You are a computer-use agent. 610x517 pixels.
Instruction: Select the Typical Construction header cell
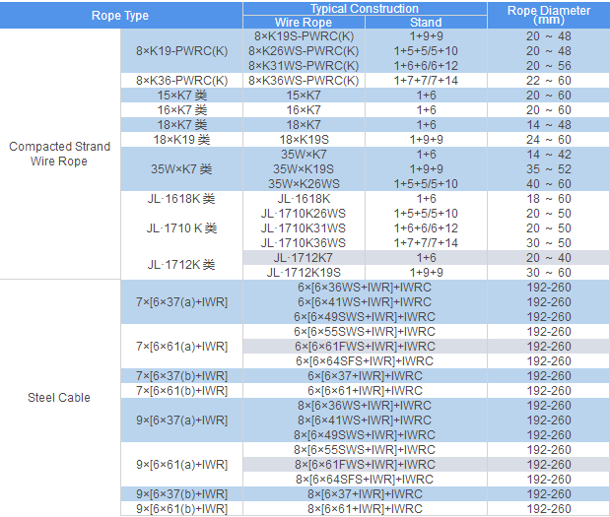(364, 9)
